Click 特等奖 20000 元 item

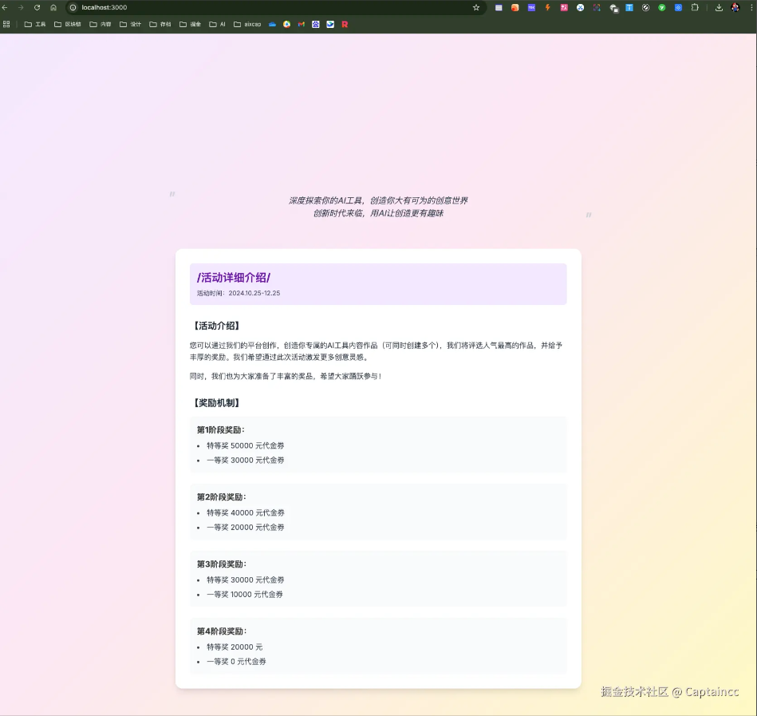235,647
